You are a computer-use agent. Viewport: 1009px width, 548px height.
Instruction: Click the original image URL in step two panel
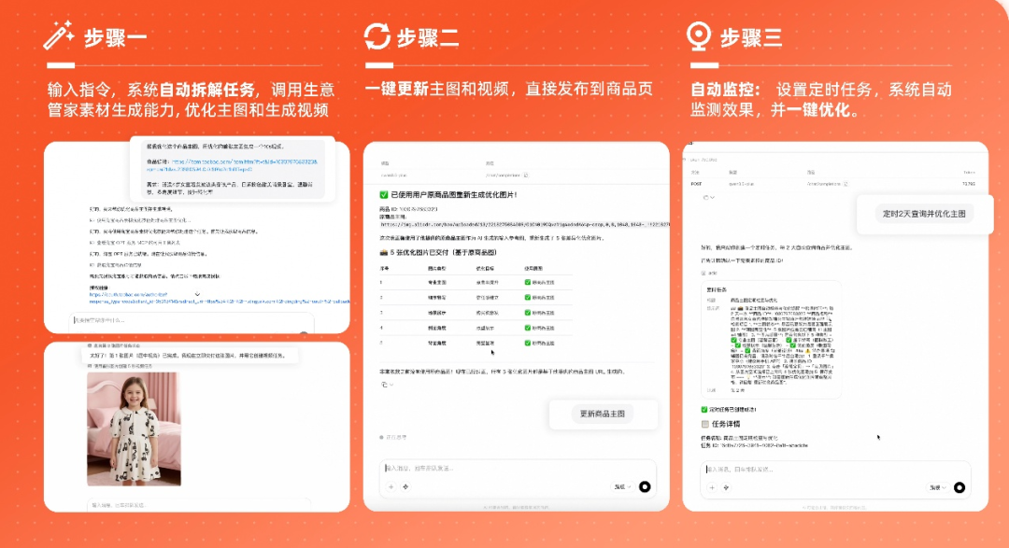[524, 224]
